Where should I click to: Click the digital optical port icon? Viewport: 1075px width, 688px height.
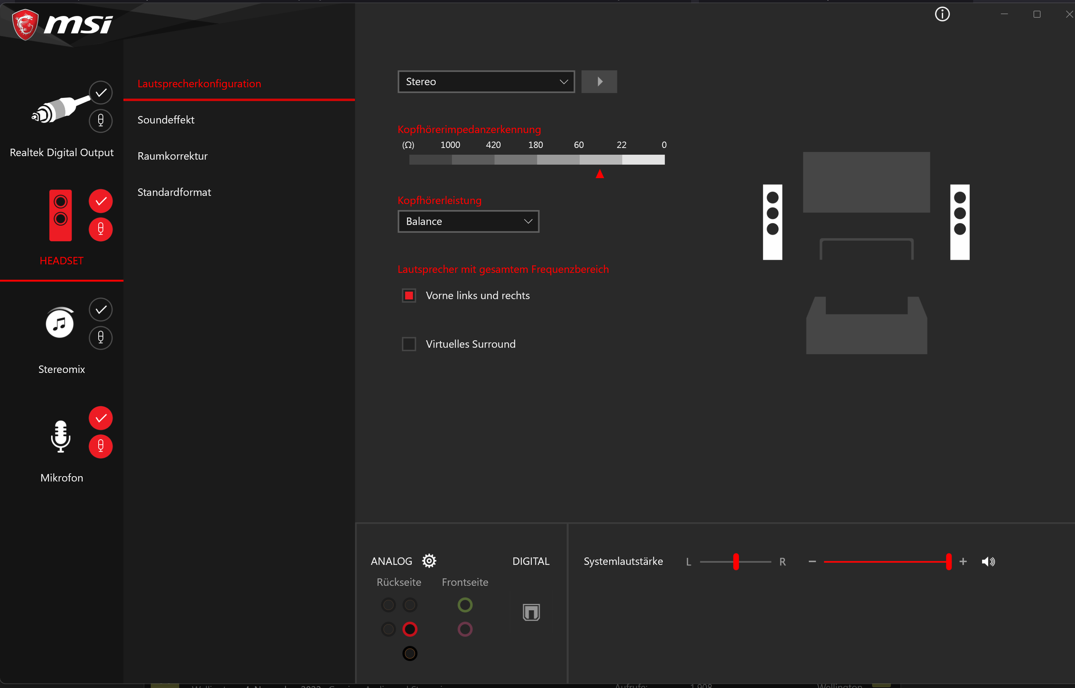[x=531, y=612]
